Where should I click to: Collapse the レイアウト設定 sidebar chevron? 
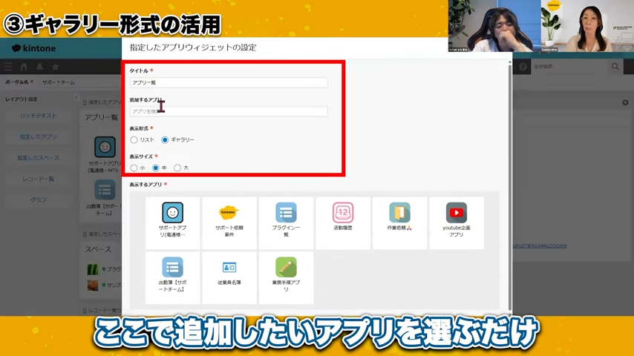point(76,98)
